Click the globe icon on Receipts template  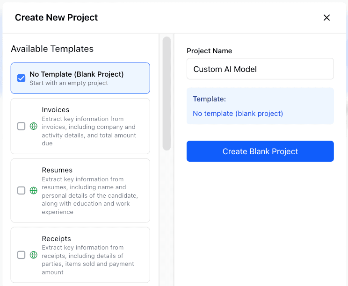[x=33, y=255]
